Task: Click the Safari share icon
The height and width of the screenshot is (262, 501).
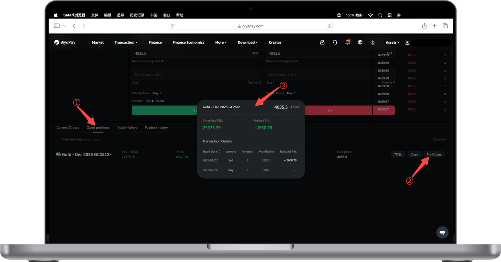Action: pyautogui.click(x=424, y=26)
